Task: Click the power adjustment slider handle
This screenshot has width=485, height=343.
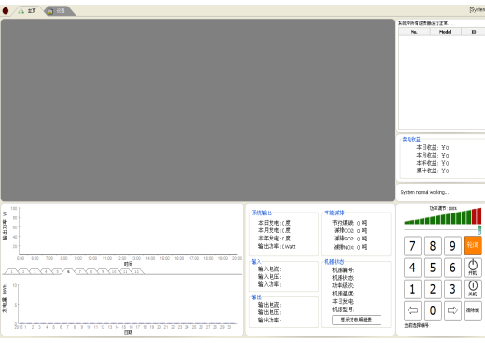Action: [x=479, y=230]
